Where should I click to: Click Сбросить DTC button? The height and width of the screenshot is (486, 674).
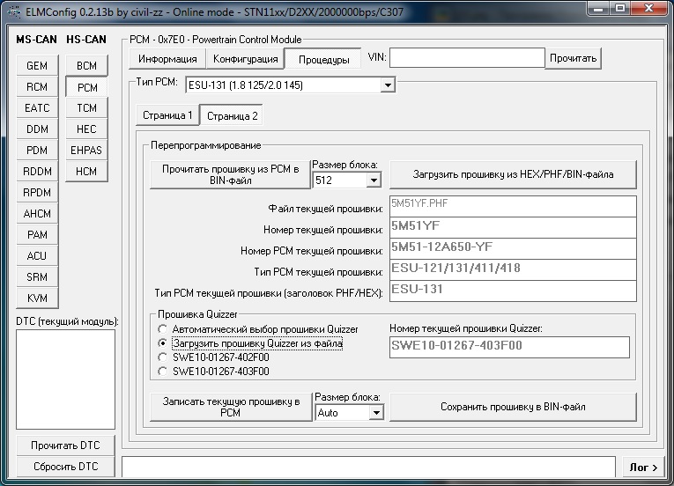pos(65,467)
